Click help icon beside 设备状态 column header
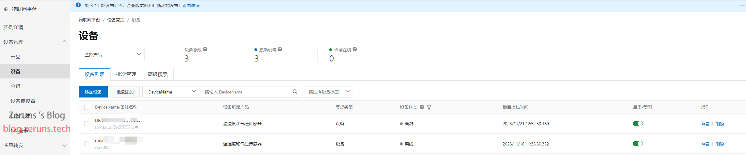 (422, 107)
